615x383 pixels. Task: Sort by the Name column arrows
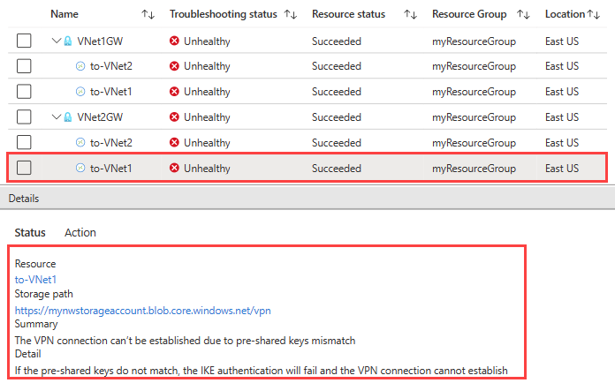coord(148,14)
